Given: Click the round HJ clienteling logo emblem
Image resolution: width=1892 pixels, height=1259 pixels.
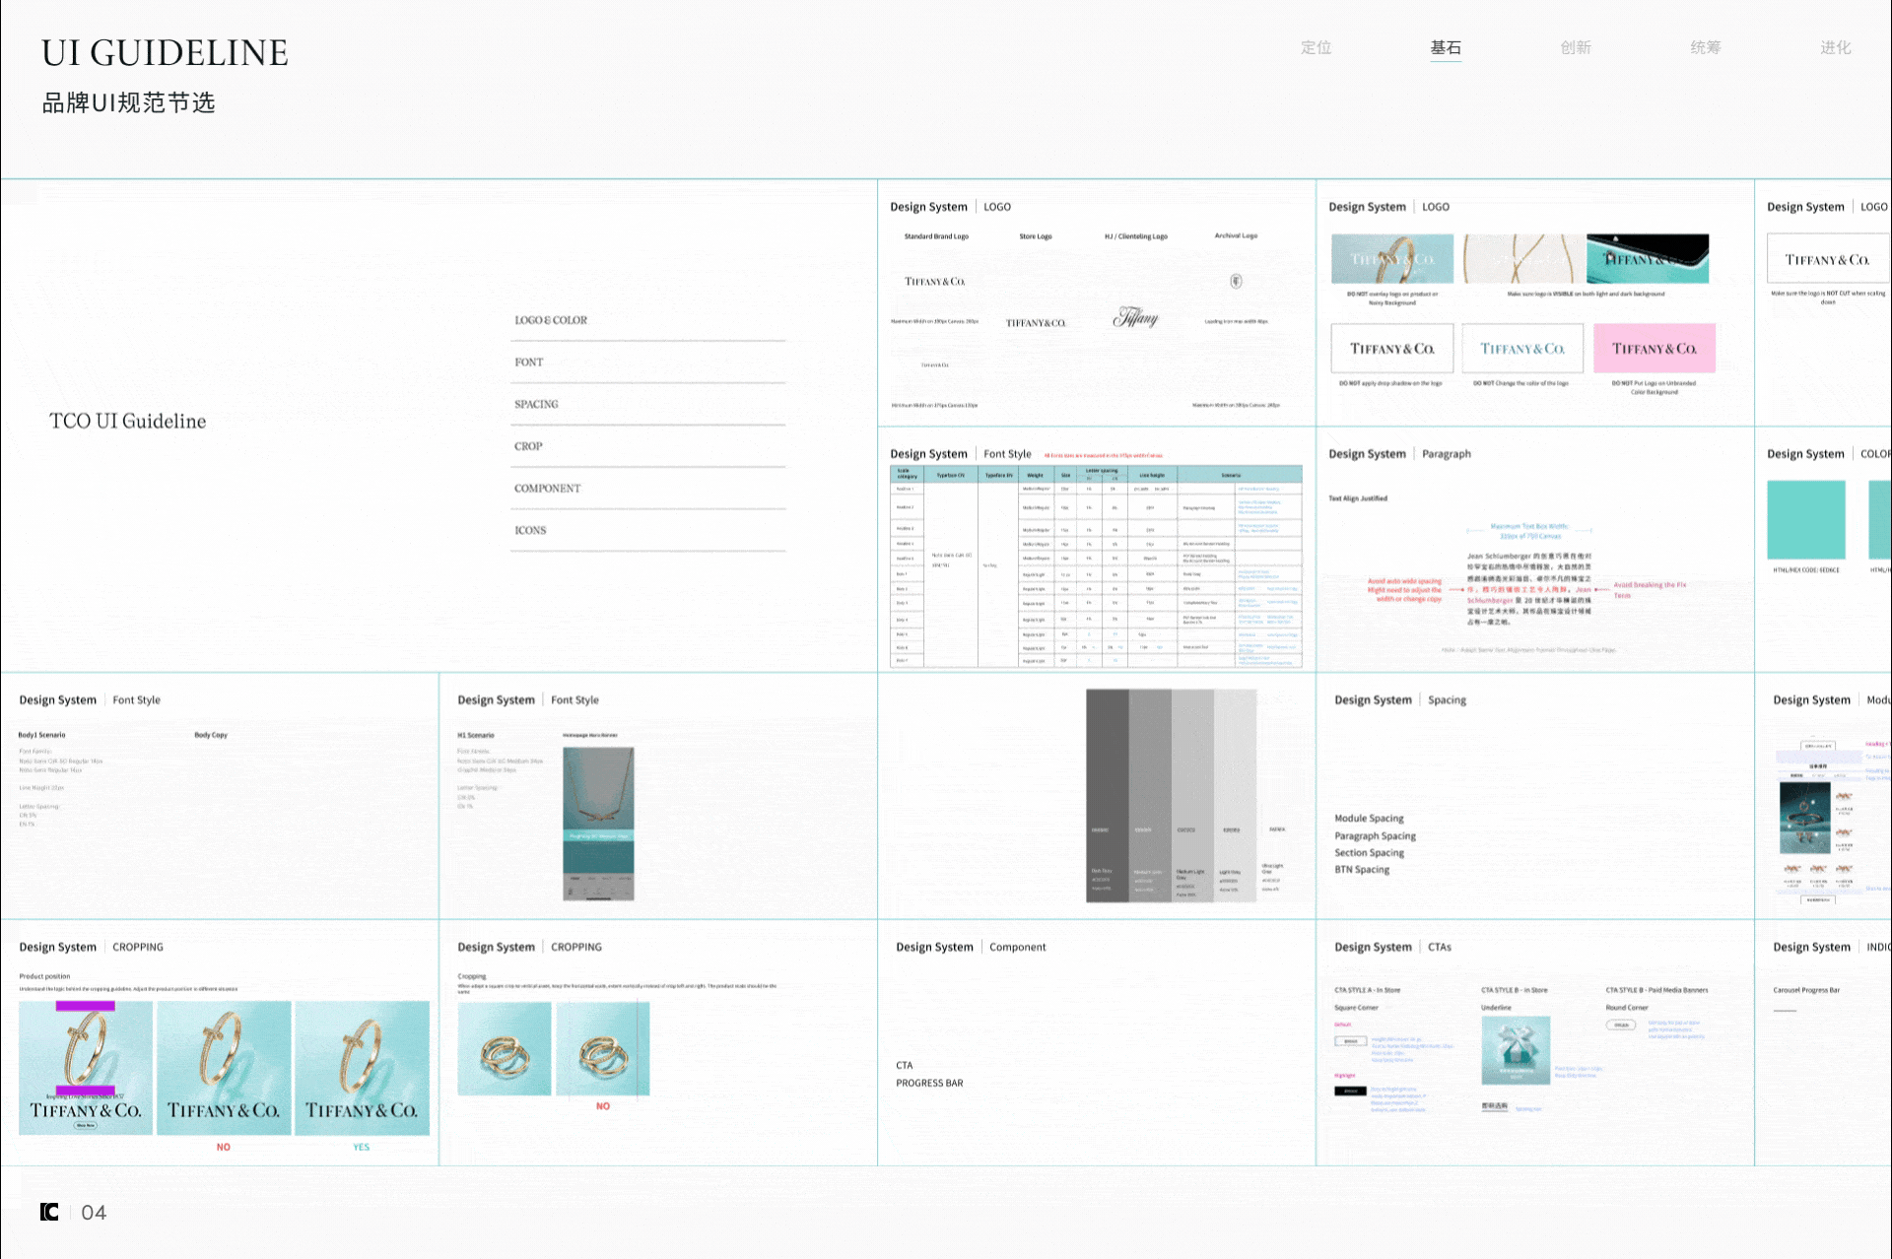Looking at the screenshot, I should (x=1236, y=282).
